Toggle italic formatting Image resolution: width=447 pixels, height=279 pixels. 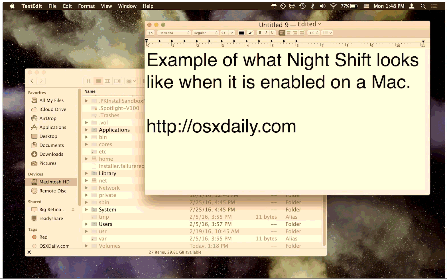[x=266, y=33]
